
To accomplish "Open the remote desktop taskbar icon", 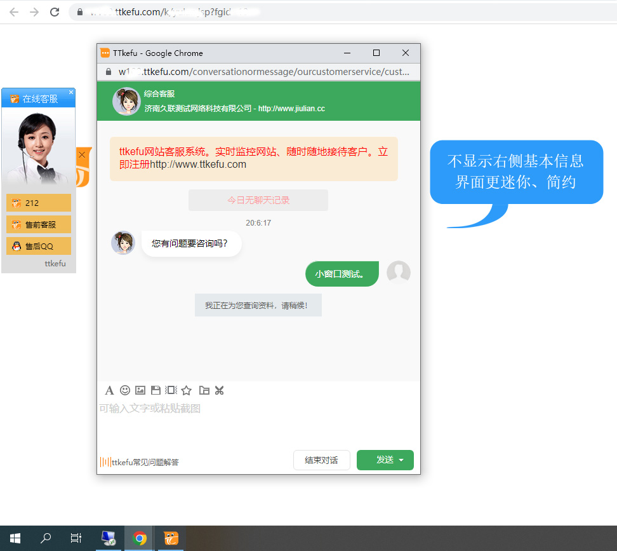I will pos(109,538).
